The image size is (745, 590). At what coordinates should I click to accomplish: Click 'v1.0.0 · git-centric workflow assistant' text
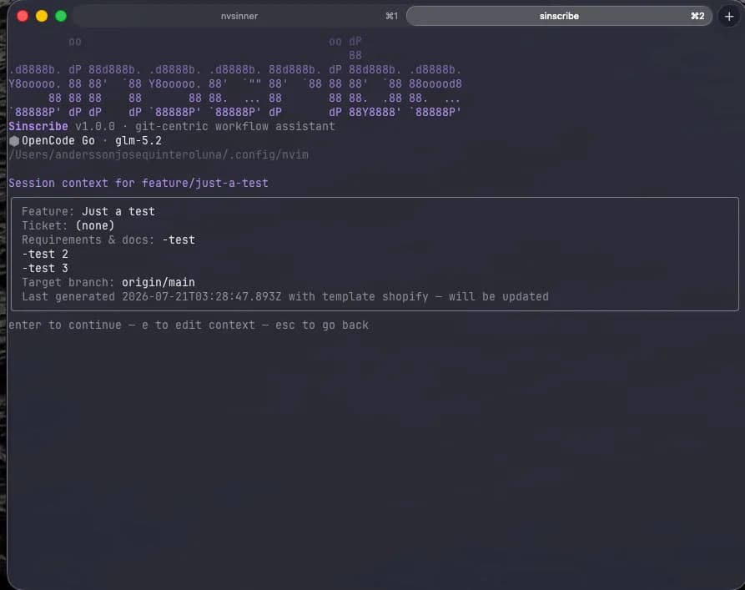click(205, 127)
